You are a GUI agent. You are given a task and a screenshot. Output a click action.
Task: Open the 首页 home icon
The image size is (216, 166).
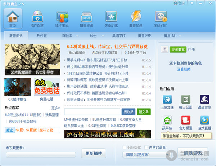13,18
